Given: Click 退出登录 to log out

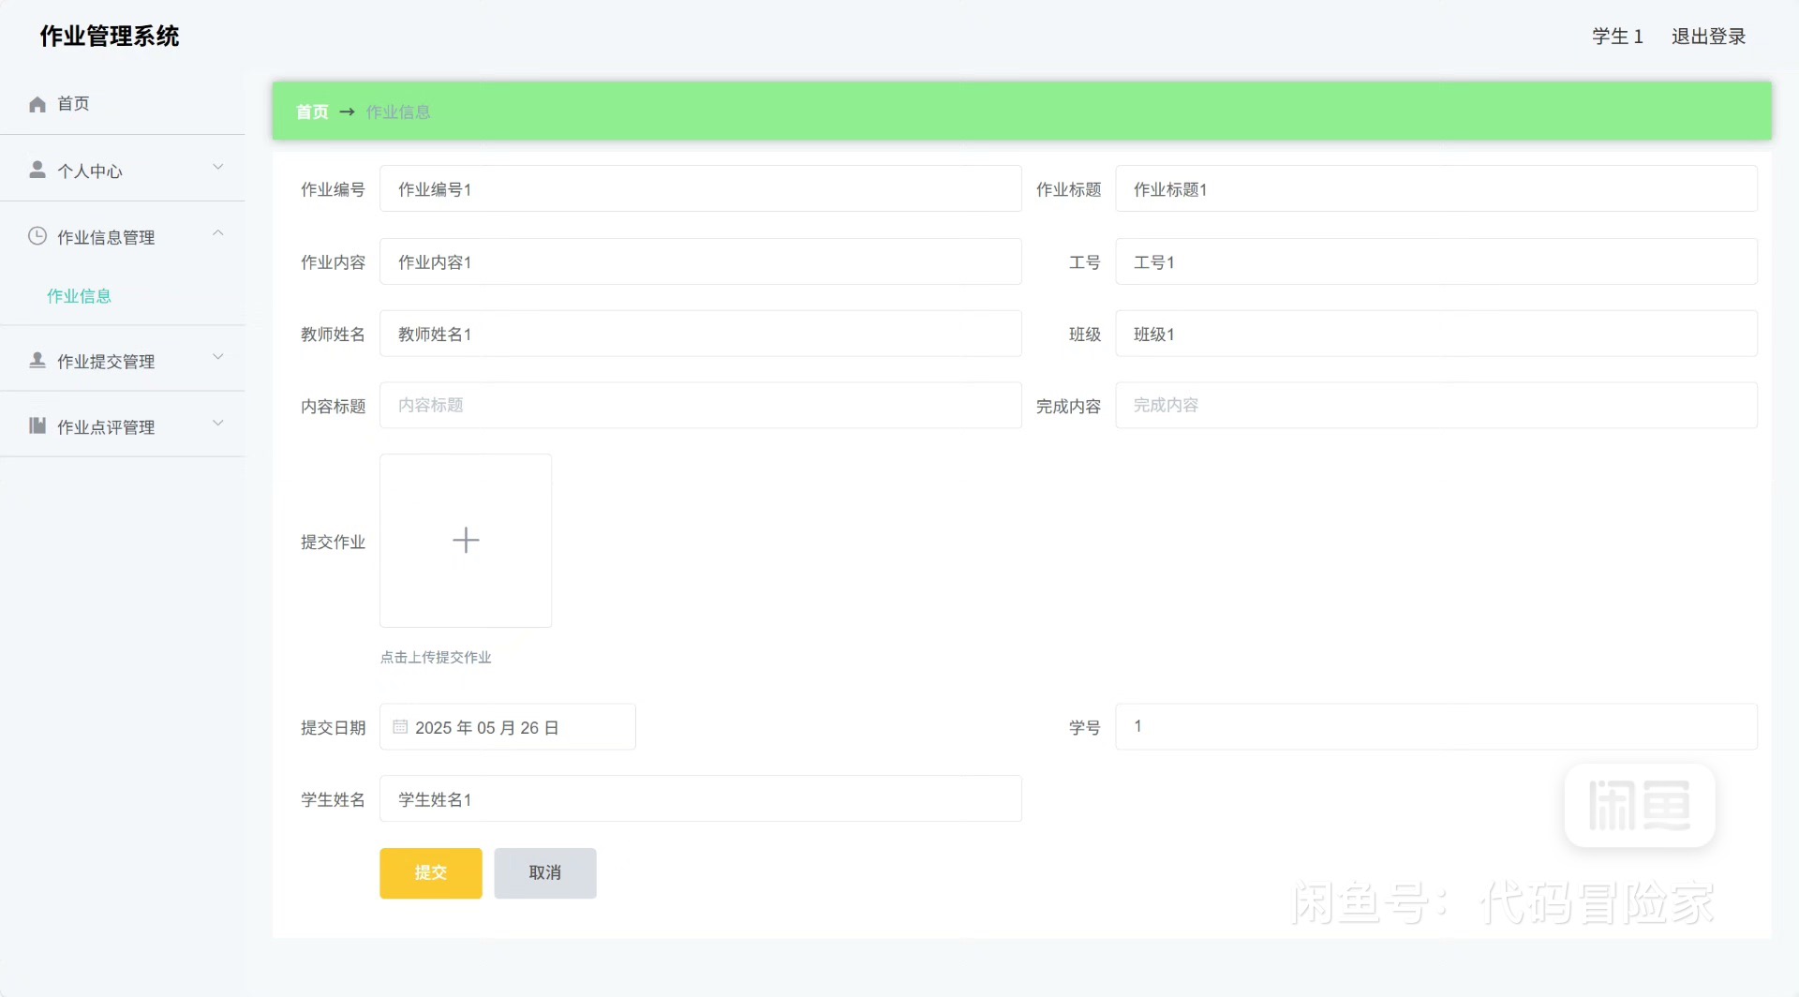Looking at the screenshot, I should click(x=1708, y=37).
